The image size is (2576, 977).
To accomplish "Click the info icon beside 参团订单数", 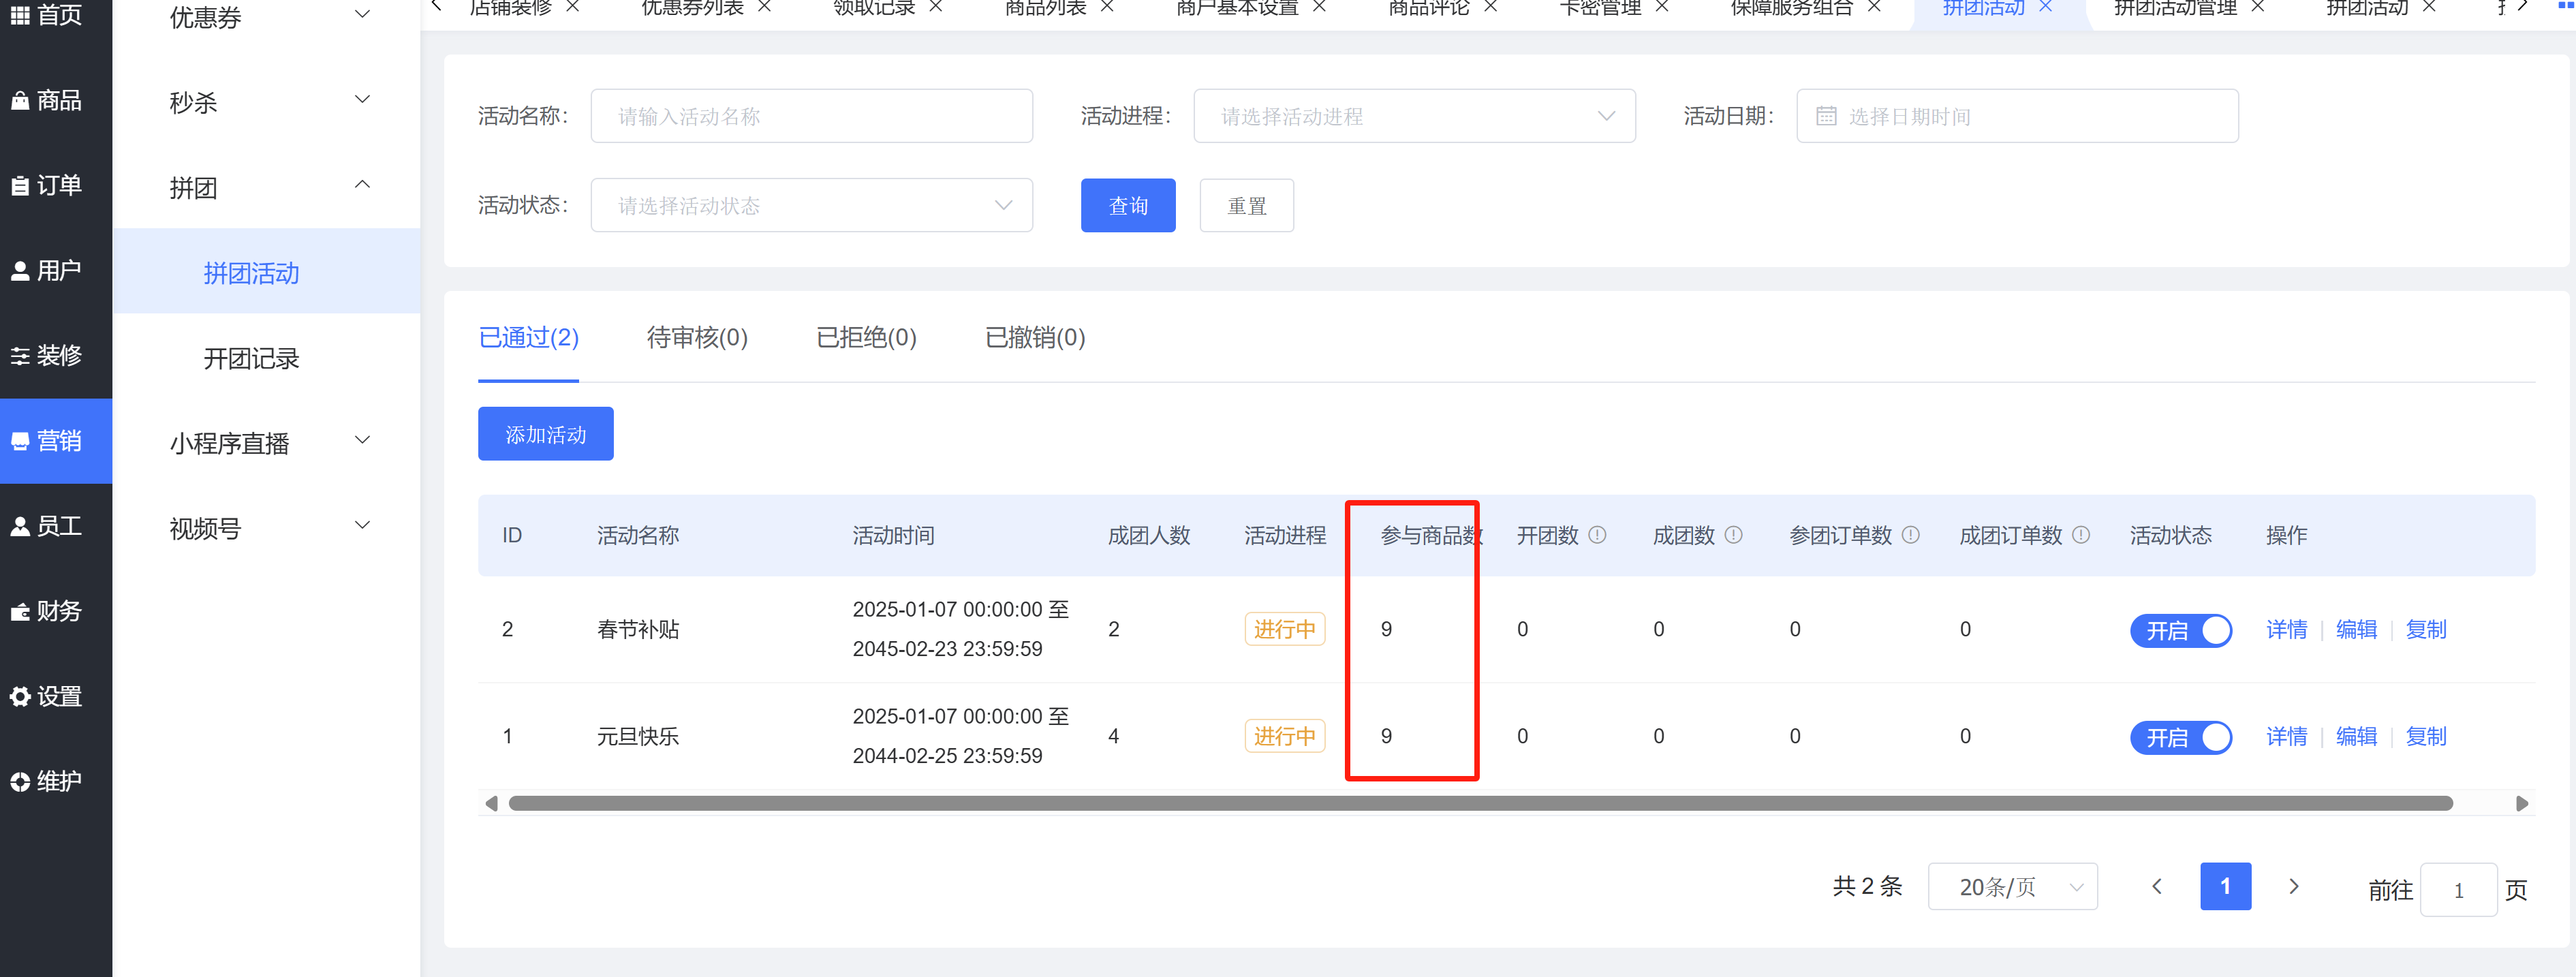I will (1910, 535).
